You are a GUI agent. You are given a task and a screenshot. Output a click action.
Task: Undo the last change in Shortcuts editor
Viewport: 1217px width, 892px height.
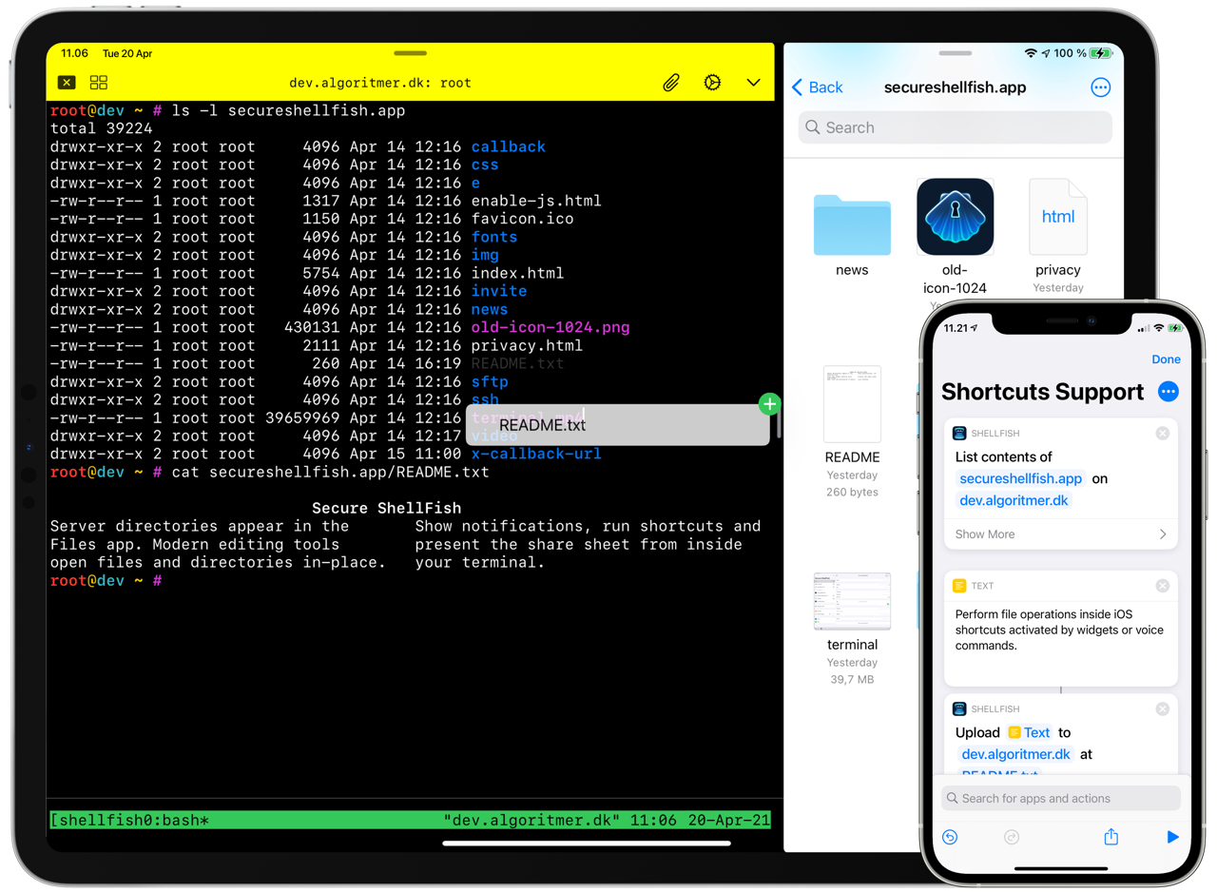[950, 838]
